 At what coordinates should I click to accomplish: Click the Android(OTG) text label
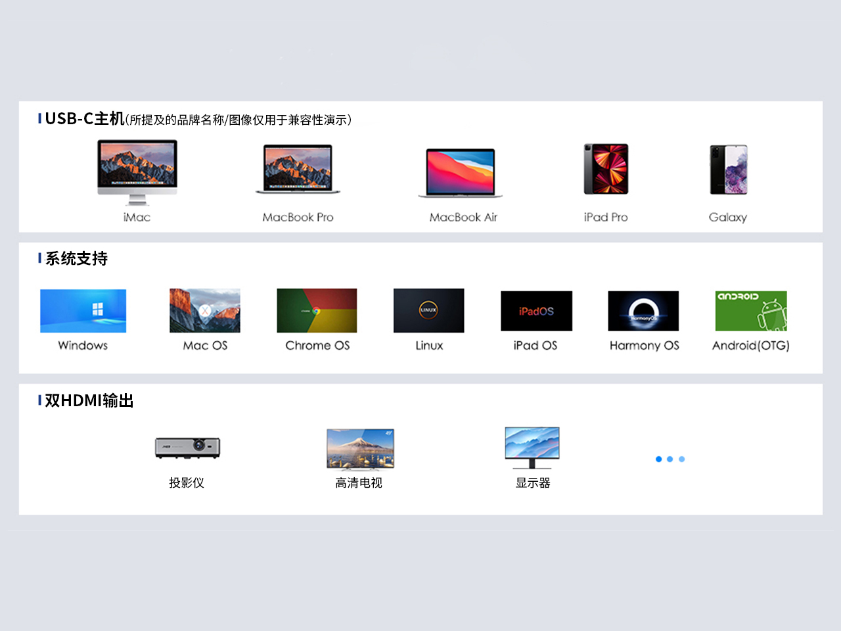[751, 346]
